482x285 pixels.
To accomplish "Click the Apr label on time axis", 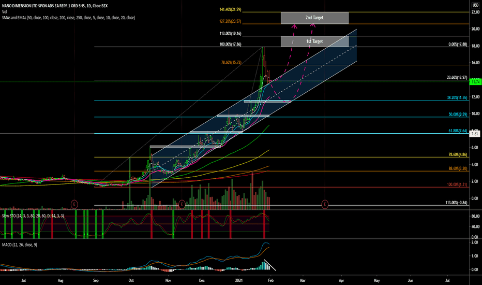I will point(341,281).
